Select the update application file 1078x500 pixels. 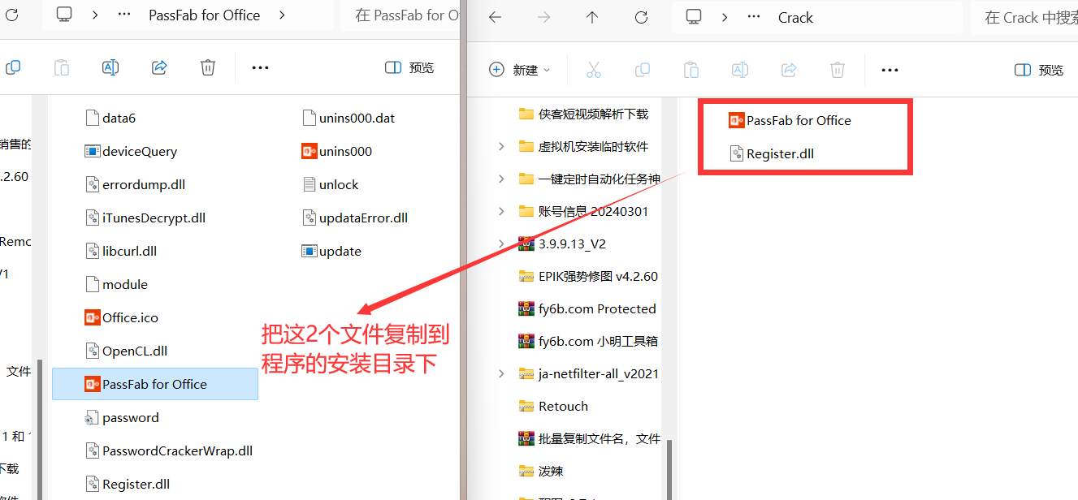click(331, 251)
